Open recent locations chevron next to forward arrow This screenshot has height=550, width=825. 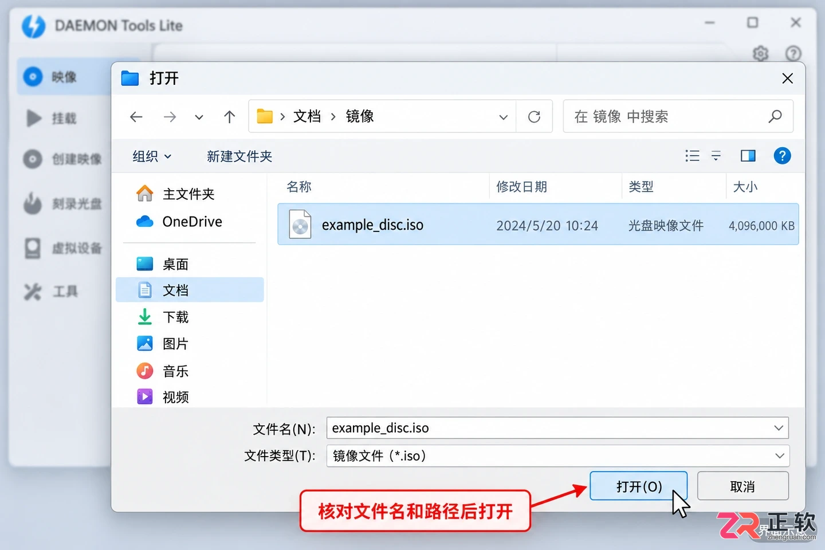coord(199,117)
